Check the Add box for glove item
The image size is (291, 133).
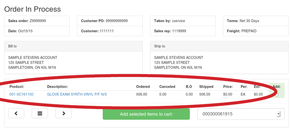point(277,95)
